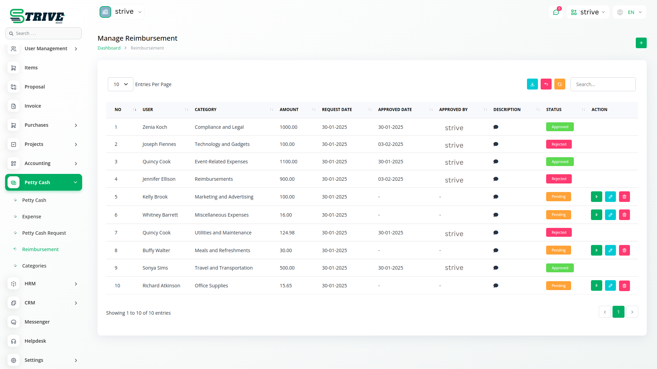Click the green add reimbursement plus button

641,43
